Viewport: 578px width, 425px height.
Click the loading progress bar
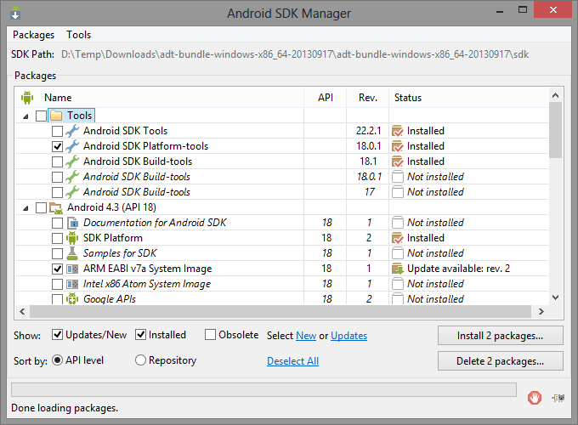tap(264, 389)
